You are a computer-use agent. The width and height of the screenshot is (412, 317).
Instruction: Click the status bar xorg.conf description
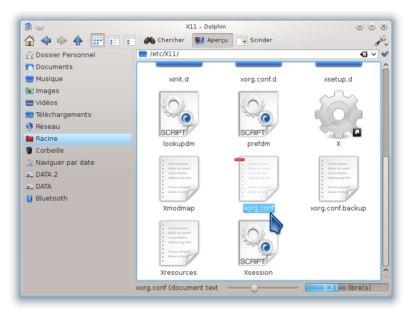pos(177,288)
